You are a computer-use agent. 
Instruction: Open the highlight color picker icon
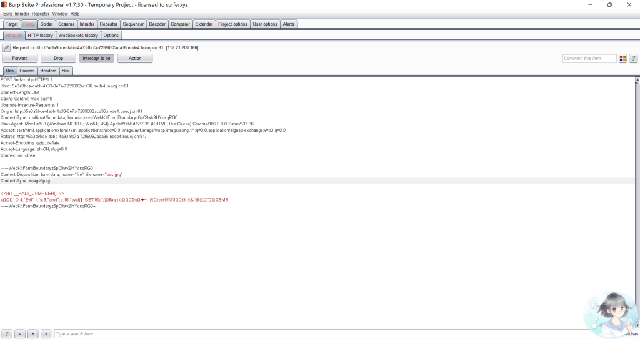pyautogui.click(x=622, y=59)
